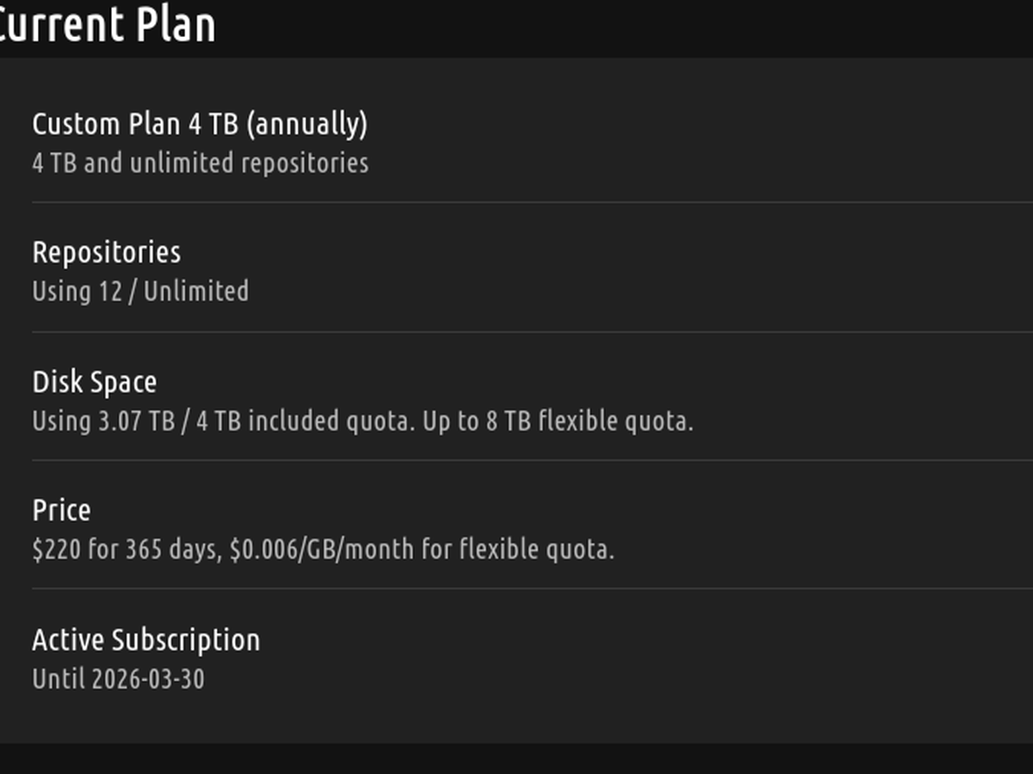Select the Disk Space label
The width and height of the screenshot is (1033, 774).
[x=94, y=381]
